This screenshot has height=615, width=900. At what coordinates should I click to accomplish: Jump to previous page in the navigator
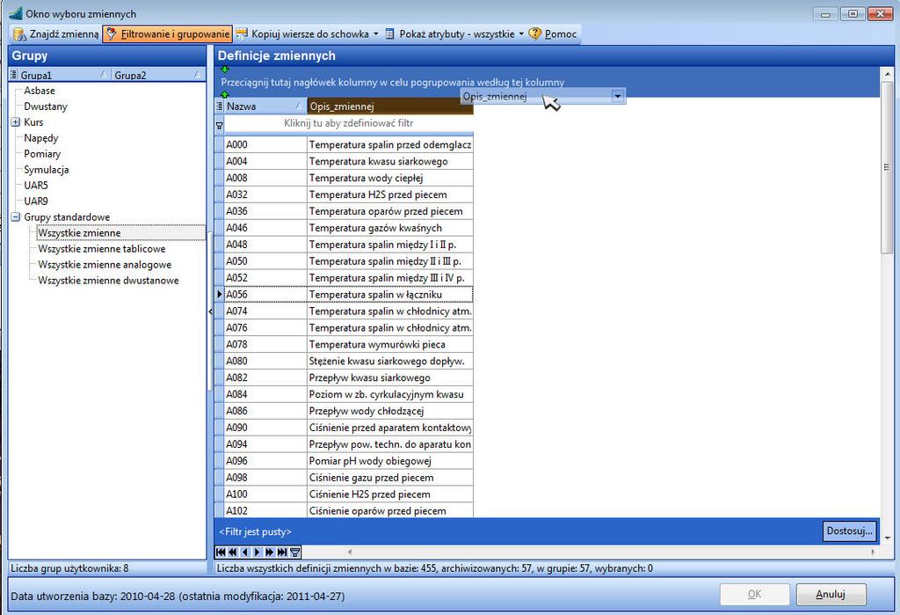point(232,553)
